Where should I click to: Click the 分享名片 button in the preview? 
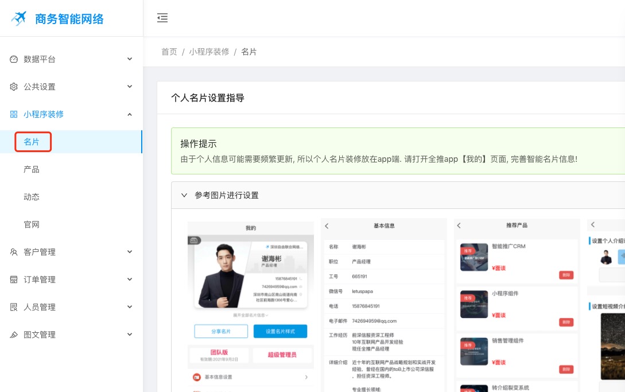click(221, 331)
